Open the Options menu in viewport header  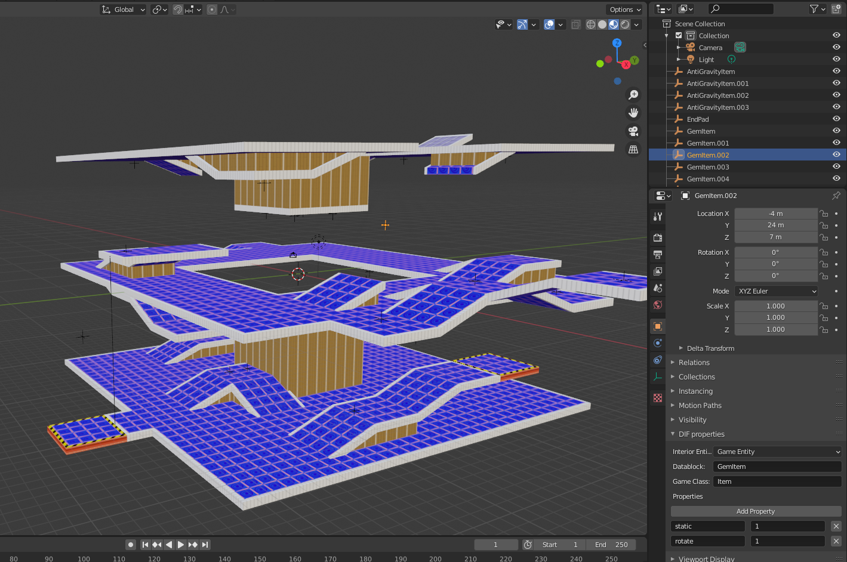pos(625,10)
